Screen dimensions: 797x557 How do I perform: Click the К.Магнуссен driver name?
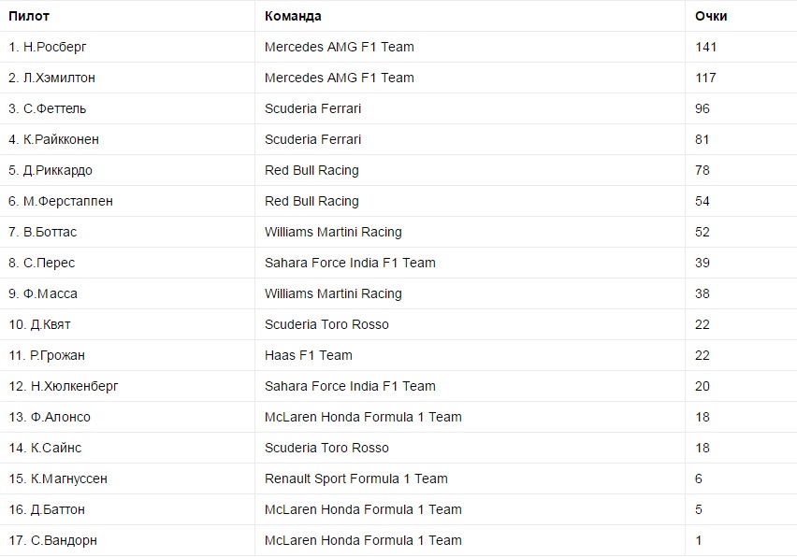click(x=58, y=478)
